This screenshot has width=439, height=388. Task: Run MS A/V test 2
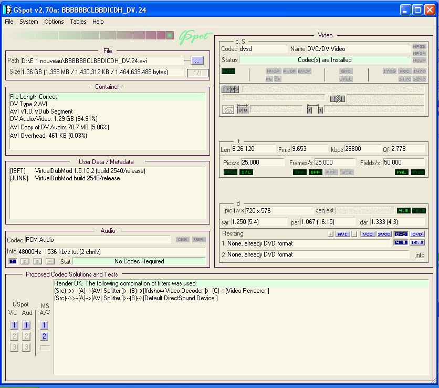pos(44,336)
